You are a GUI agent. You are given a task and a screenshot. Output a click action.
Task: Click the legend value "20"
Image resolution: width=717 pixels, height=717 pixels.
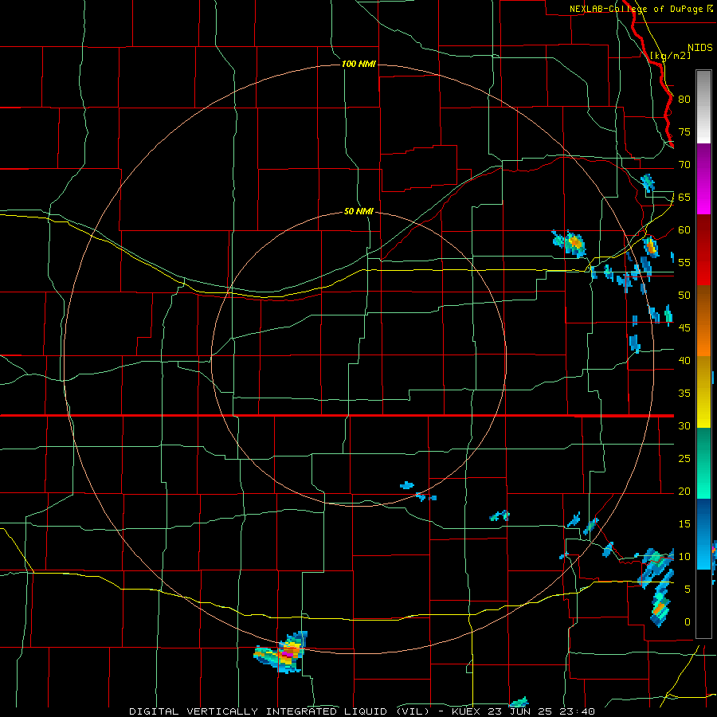[684, 491]
